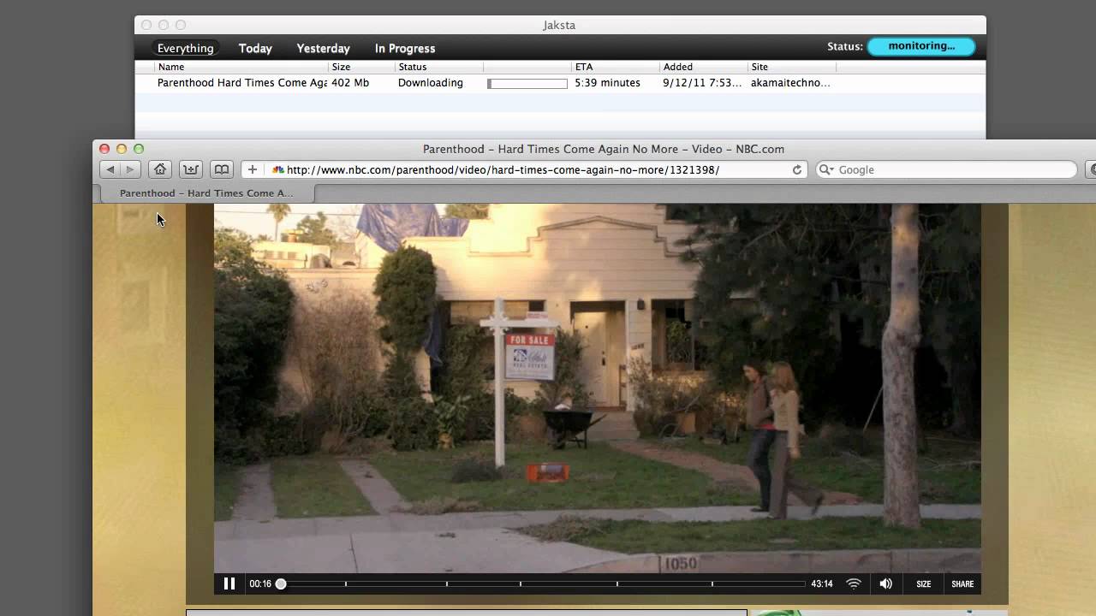Open Top Sites icon in Safari toolbar
Screen dimensions: 1096x616
coord(191,169)
